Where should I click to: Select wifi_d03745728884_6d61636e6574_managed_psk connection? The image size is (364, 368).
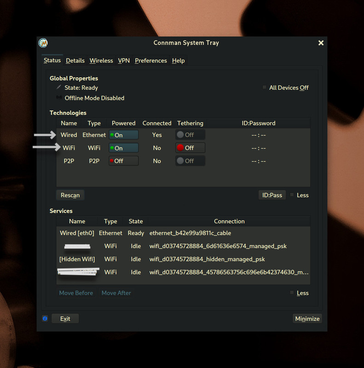218,246
